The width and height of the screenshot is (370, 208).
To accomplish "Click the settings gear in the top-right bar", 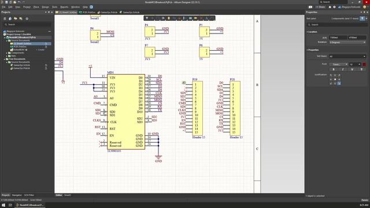I will 334,7.
